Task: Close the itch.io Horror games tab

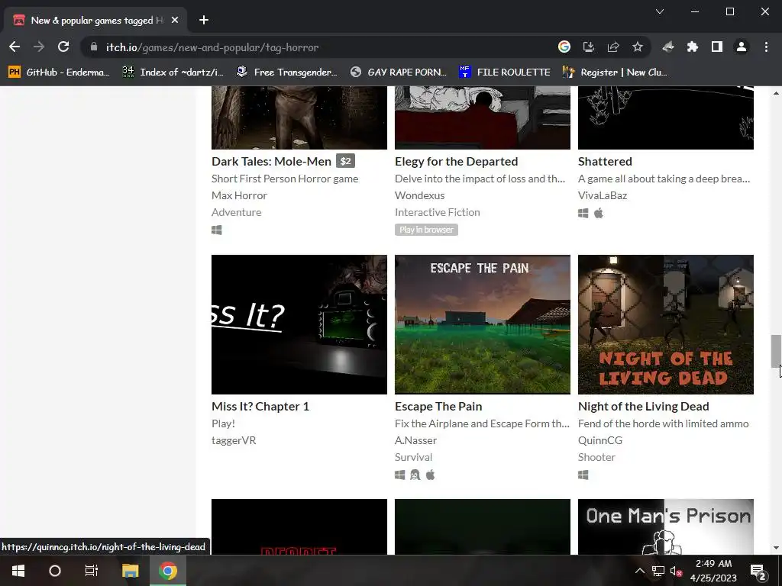Action: [x=175, y=20]
